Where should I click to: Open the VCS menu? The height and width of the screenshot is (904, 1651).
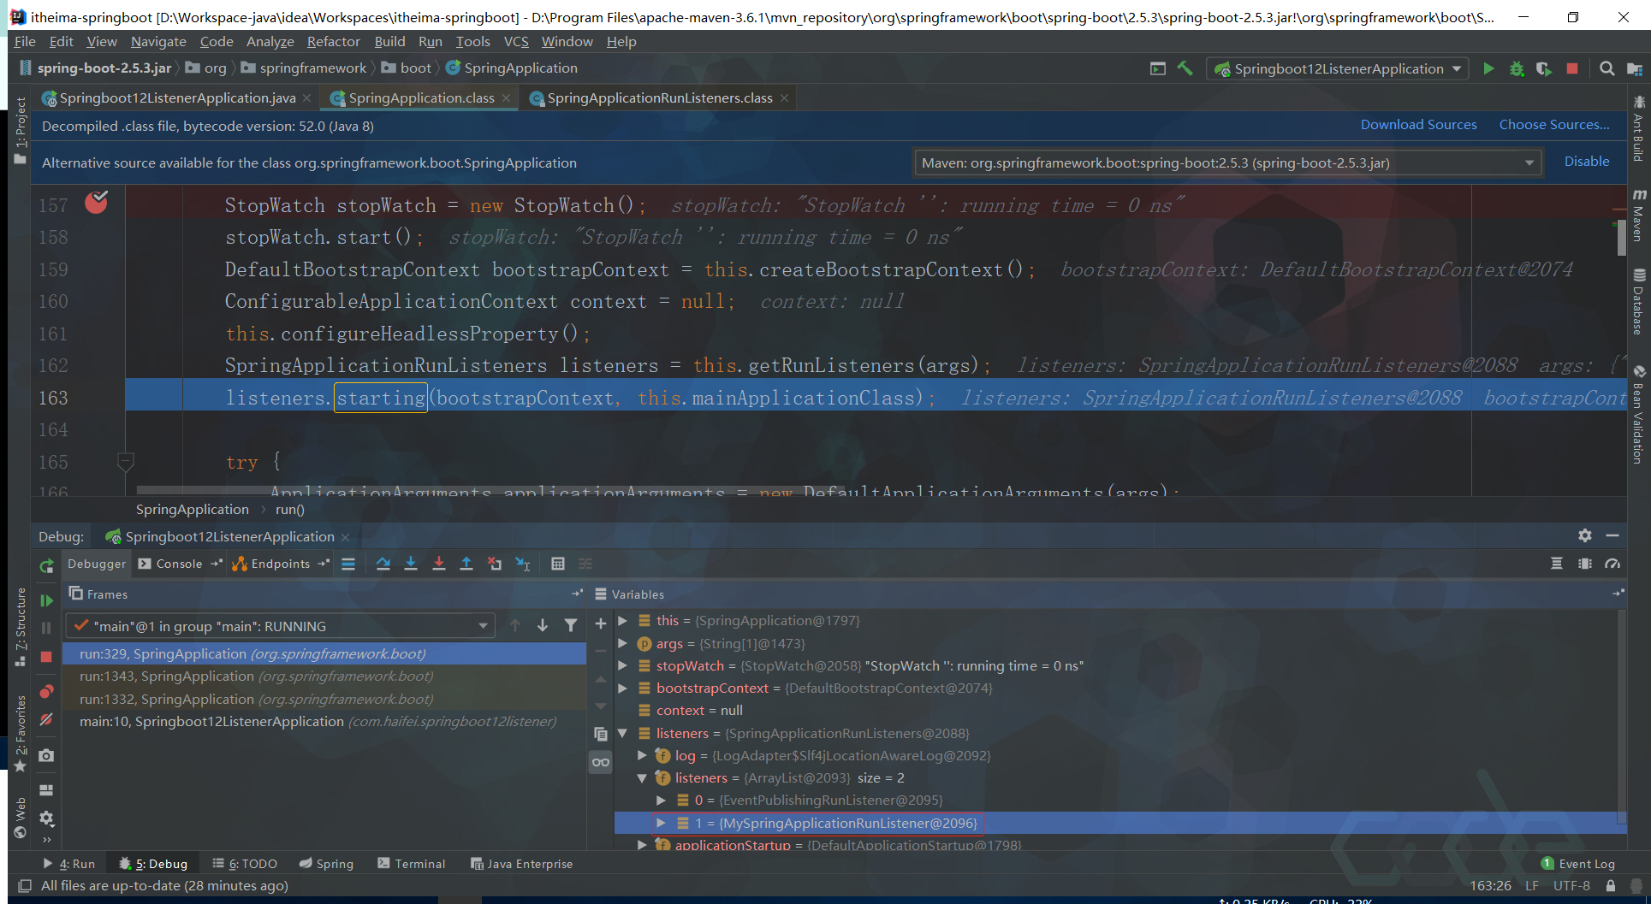[x=516, y=42]
